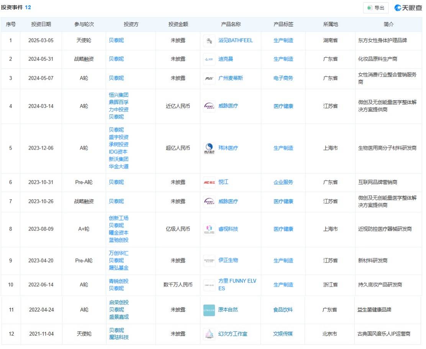The height and width of the screenshot is (349, 426).
Task: Click the 天眼查 logo
Action: 408,8
